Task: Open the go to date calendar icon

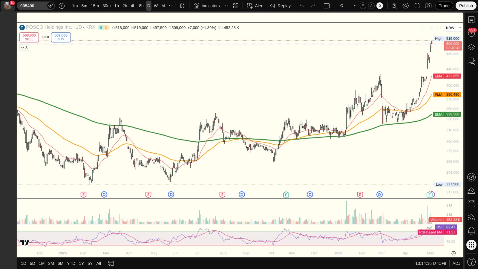Action: pos(111,263)
